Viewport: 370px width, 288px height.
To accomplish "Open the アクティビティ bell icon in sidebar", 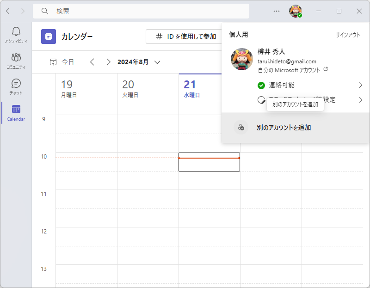I will (x=16, y=31).
